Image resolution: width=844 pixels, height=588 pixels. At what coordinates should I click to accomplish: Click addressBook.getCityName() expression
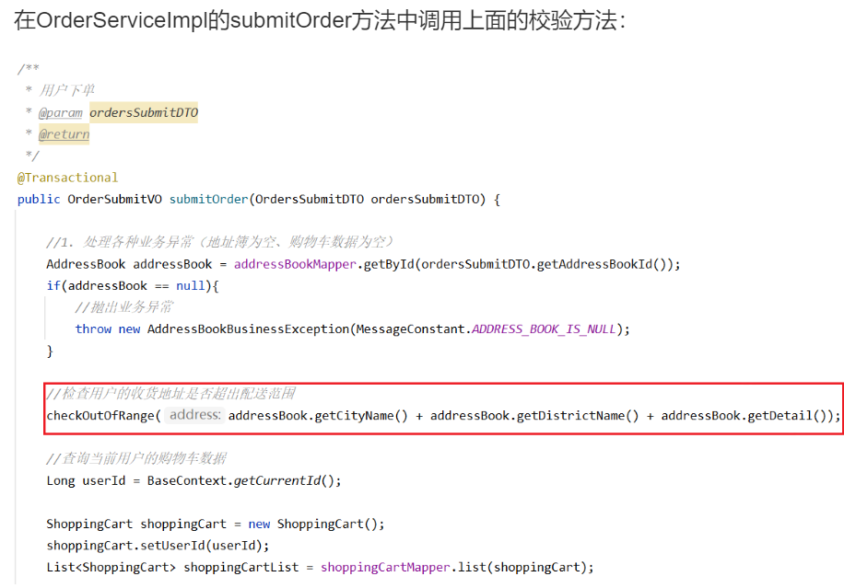pos(318,416)
